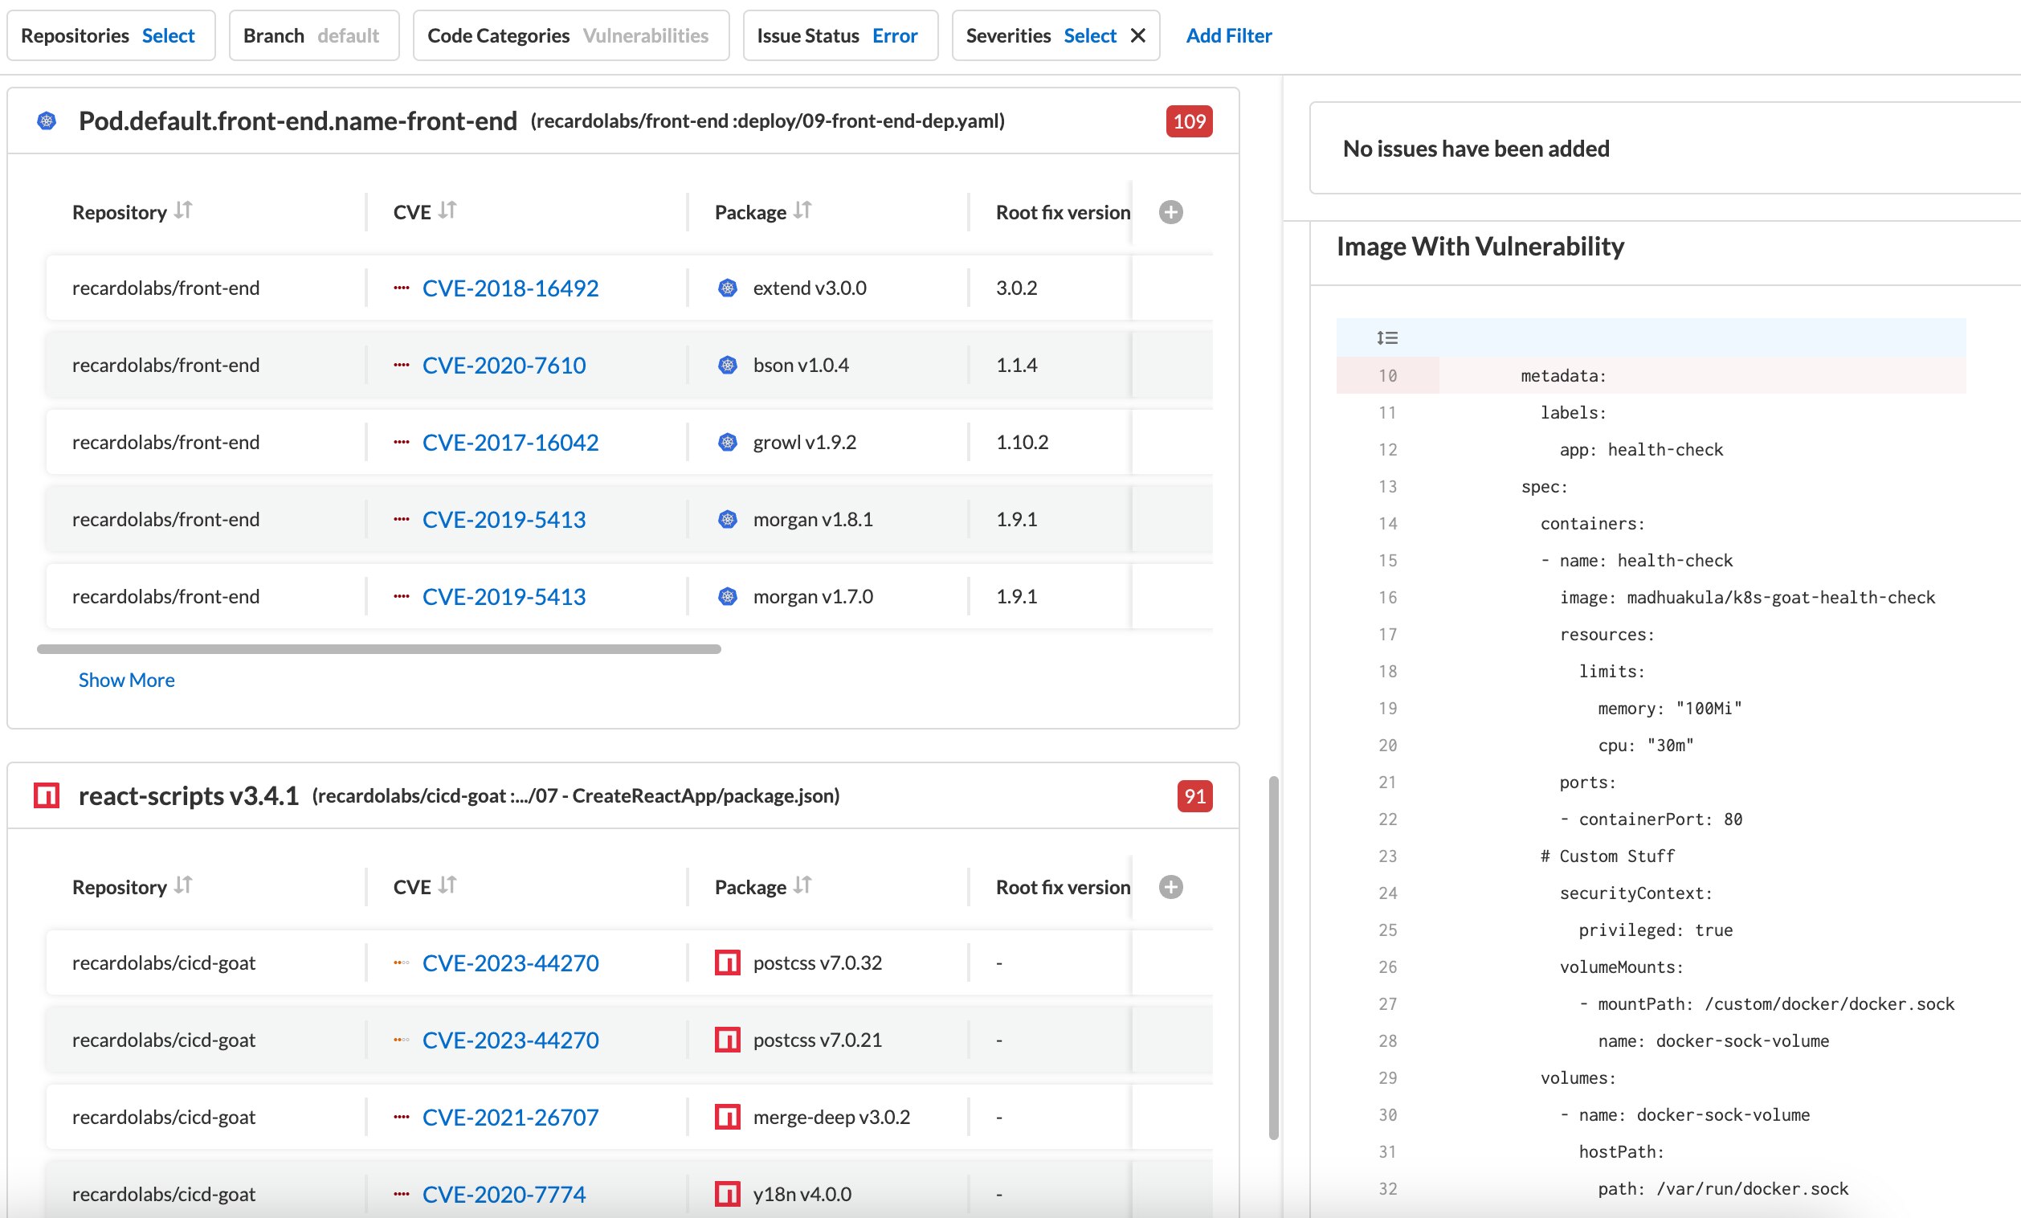Click the add column plus icon in react-scripts table
2021x1218 pixels.
(x=1170, y=887)
